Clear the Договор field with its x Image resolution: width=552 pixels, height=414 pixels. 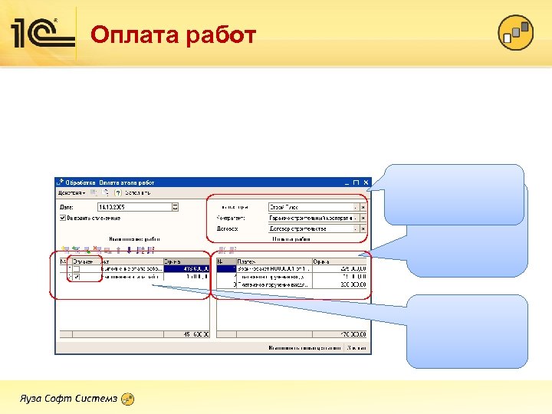tap(363, 228)
